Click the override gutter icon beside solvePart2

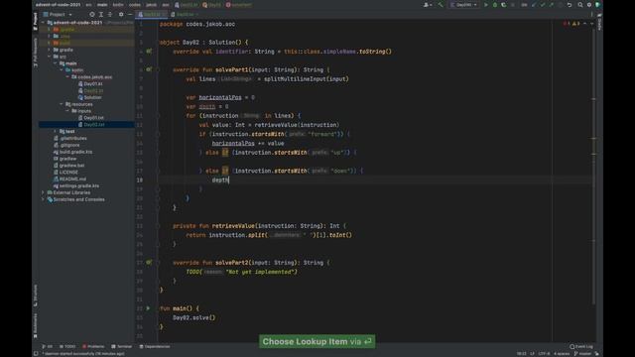pos(149,263)
